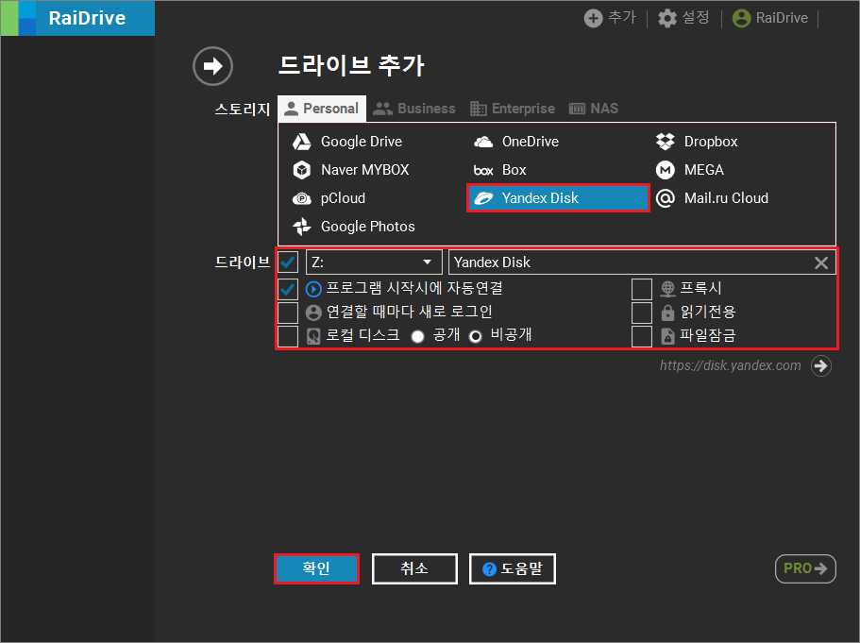Viewport: 860px width, 643px height.
Task: Pick the Mail.ru Cloud at-sign icon
Action: pos(666,198)
